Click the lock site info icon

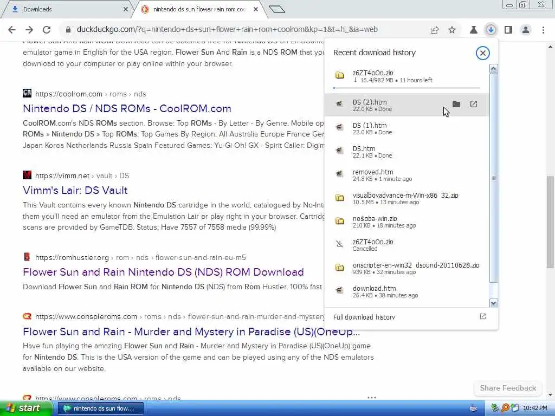click(x=68, y=30)
